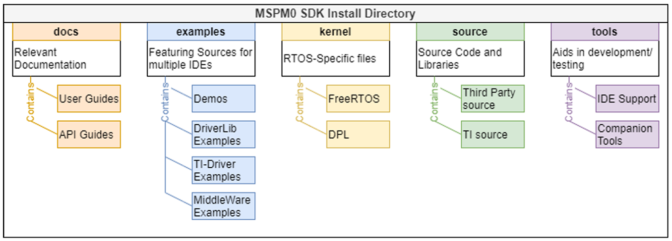Click Featuring Sources for multiple IDEs description
This screenshot has height=241, width=672.
click(x=201, y=58)
